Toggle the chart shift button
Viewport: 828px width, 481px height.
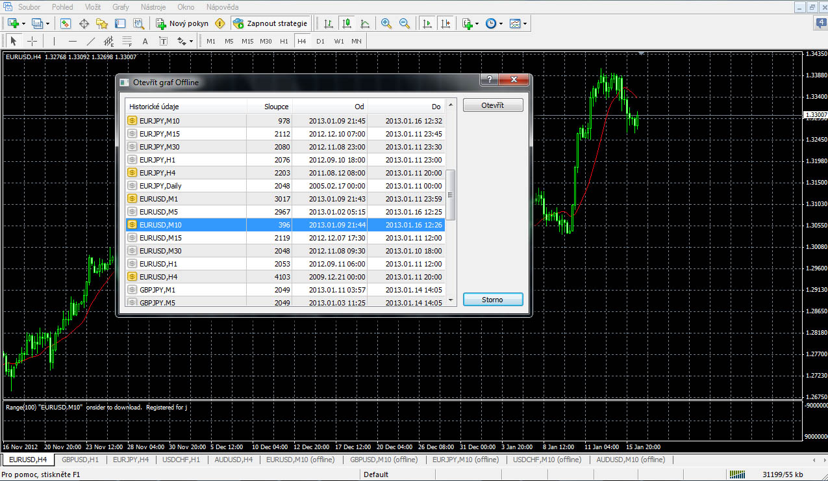(x=445, y=23)
